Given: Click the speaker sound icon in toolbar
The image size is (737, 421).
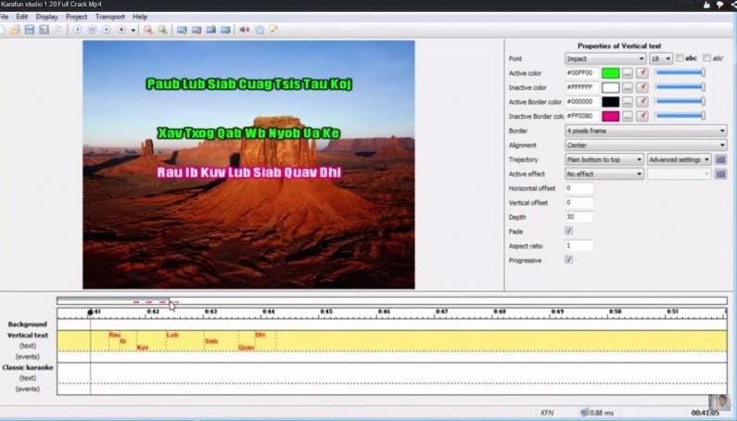Looking at the screenshot, I should click(x=245, y=30).
